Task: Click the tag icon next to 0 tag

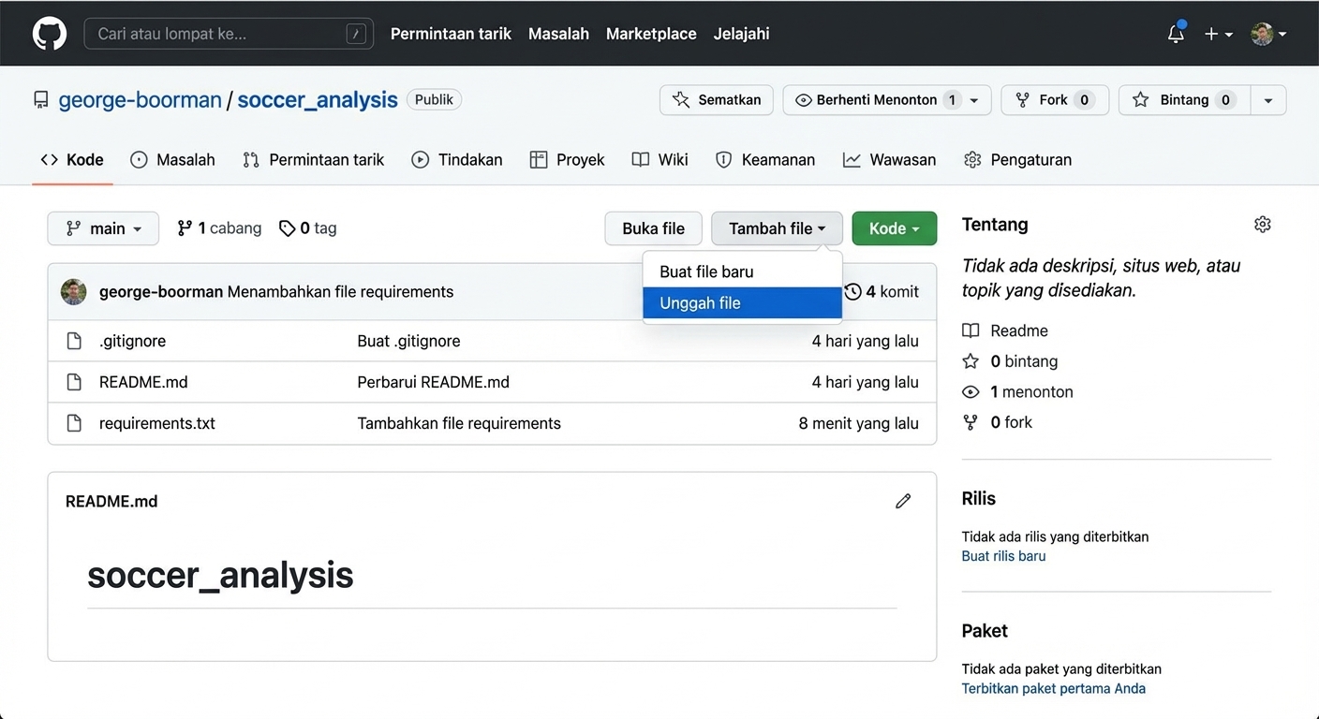Action: (x=287, y=228)
